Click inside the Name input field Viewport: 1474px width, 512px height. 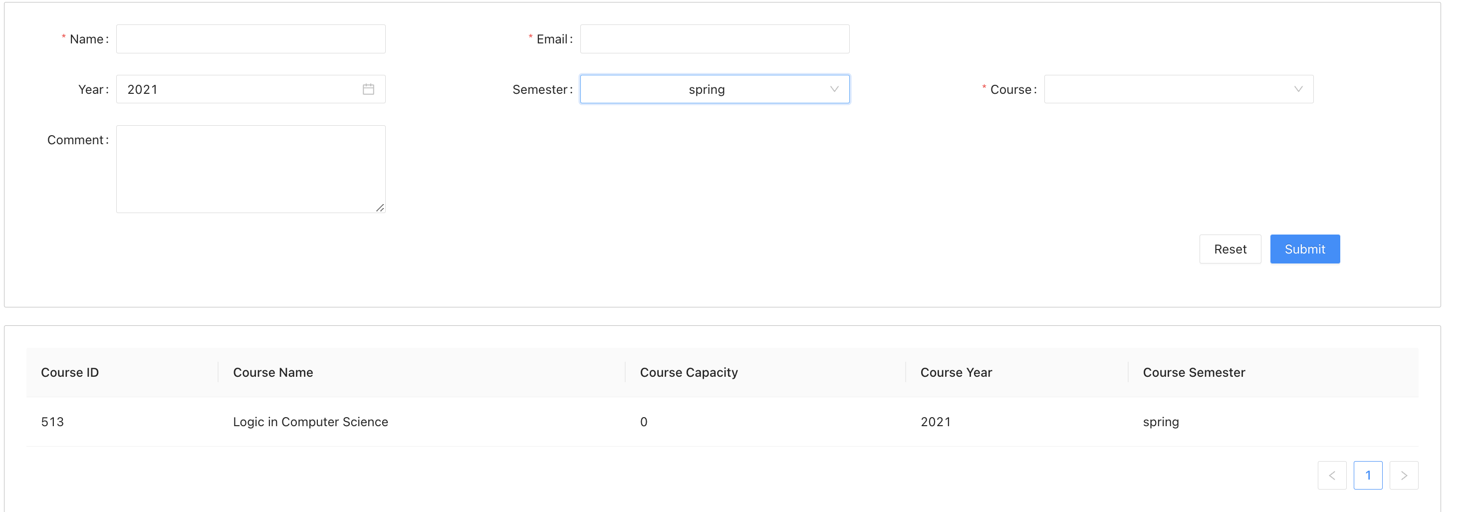click(x=250, y=38)
